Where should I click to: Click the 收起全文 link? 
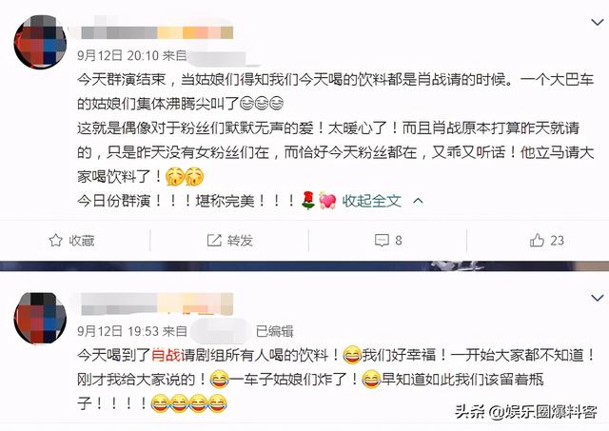click(371, 201)
